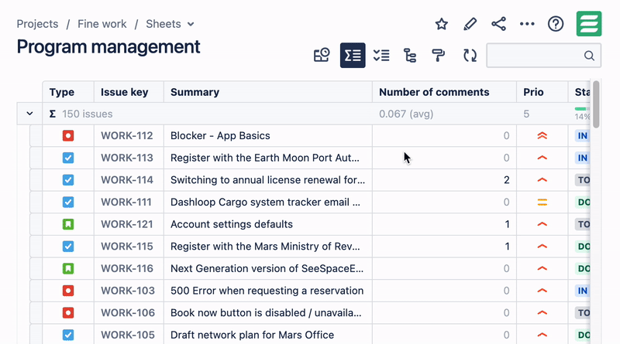
Task: Click the pencil edit icon
Action: pos(470,24)
